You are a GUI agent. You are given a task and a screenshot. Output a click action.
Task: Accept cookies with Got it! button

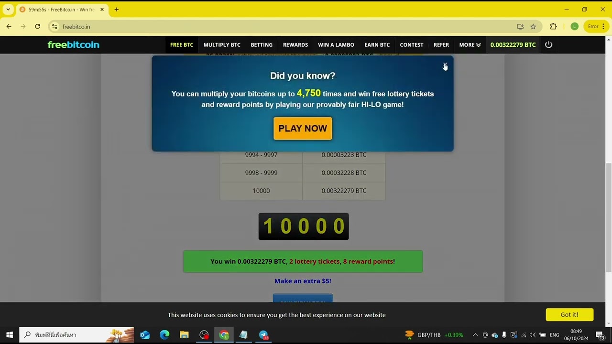[569, 314]
